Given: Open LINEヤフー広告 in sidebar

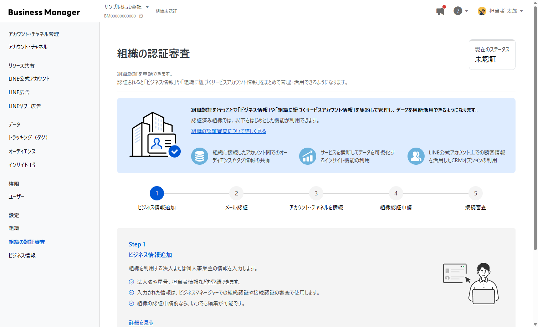Looking at the screenshot, I should click(25, 106).
